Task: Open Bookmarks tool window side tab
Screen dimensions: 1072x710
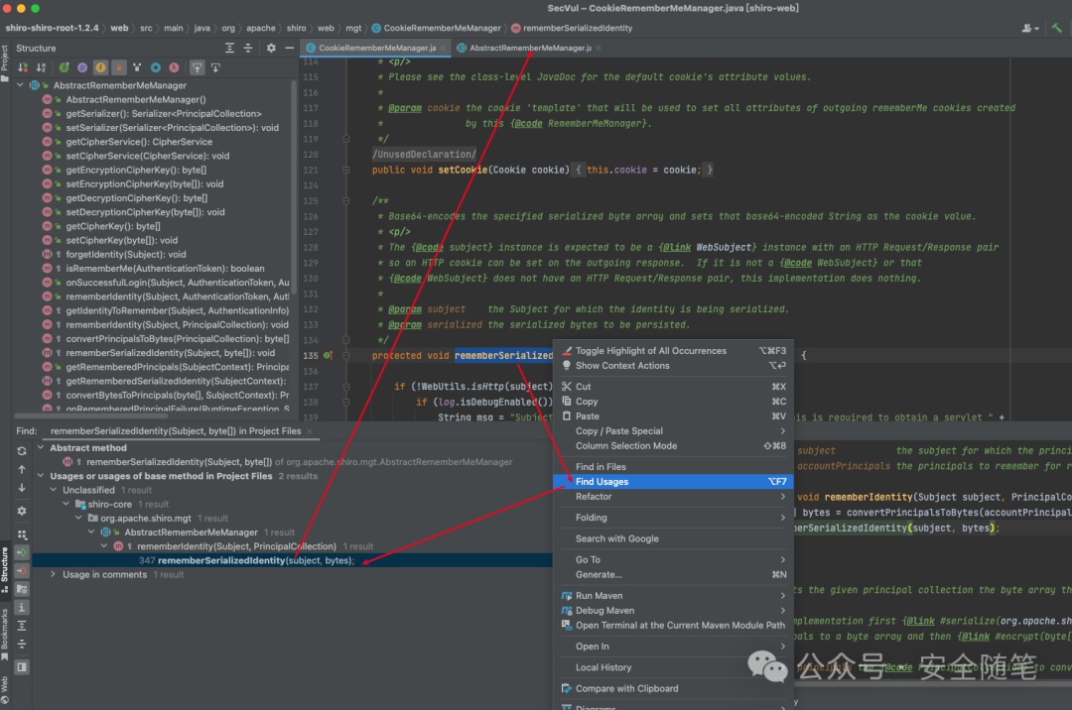Action: [x=5, y=634]
